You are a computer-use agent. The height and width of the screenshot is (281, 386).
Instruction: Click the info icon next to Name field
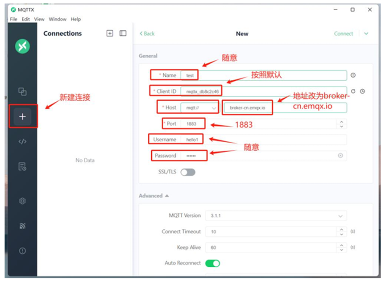[x=353, y=75]
